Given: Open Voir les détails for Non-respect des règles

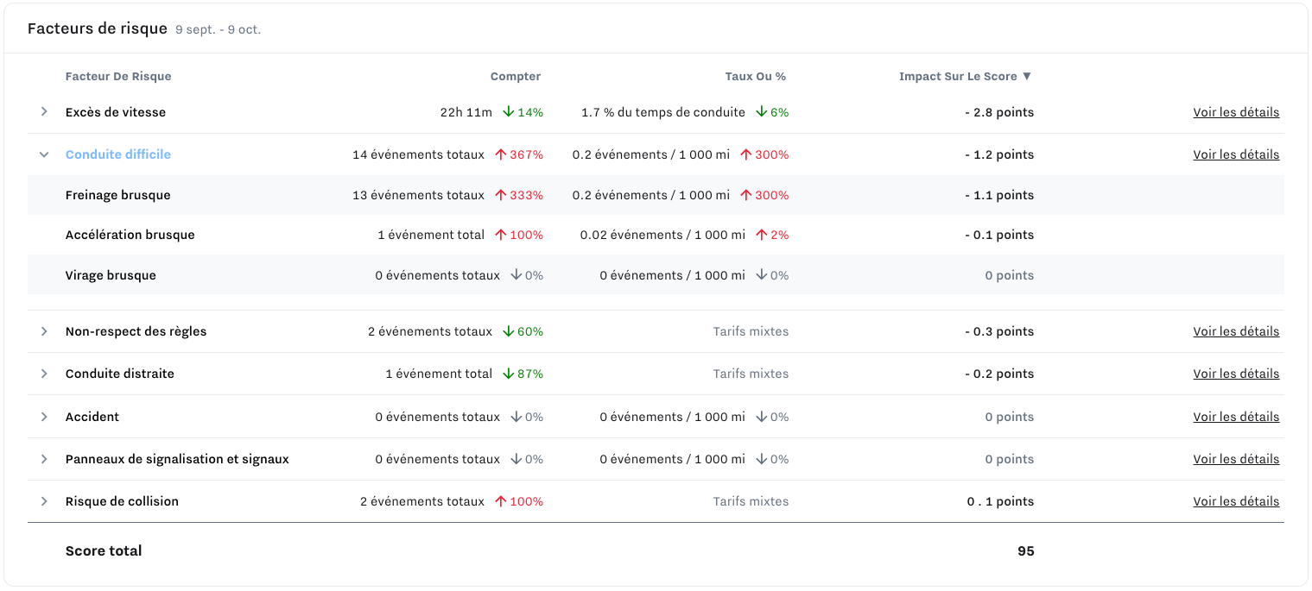Looking at the screenshot, I should pyautogui.click(x=1236, y=331).
